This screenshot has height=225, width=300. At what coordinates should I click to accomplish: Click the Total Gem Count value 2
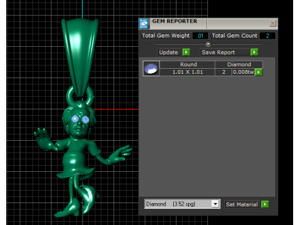(267, 36)
